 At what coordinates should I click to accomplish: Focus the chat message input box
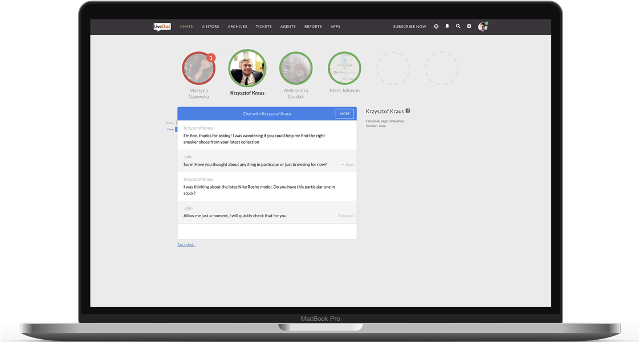267,231
